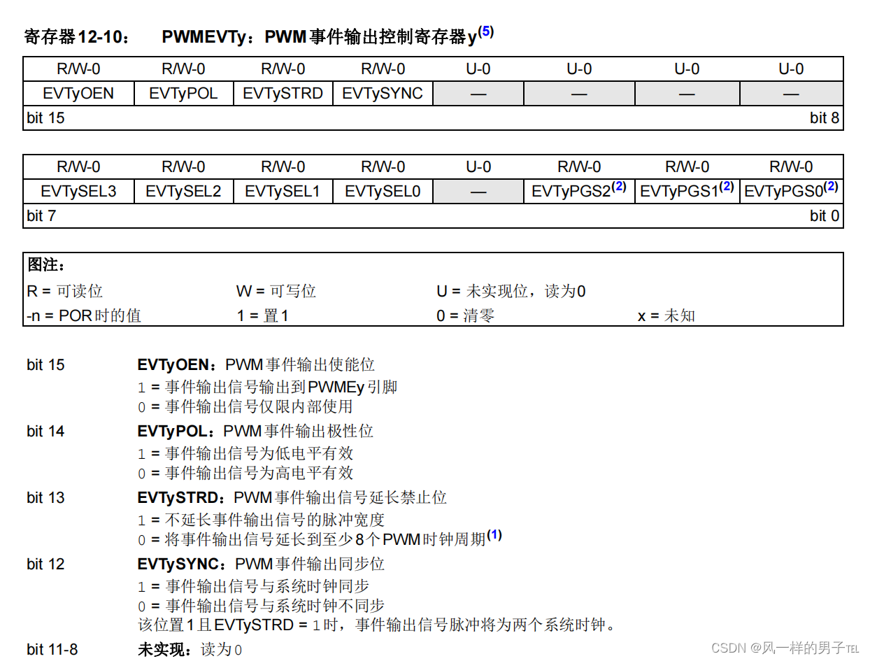
Task: Click the R/W-0 label above EVTySEL3
Action: pyautogui.click(x=78, y=167)
